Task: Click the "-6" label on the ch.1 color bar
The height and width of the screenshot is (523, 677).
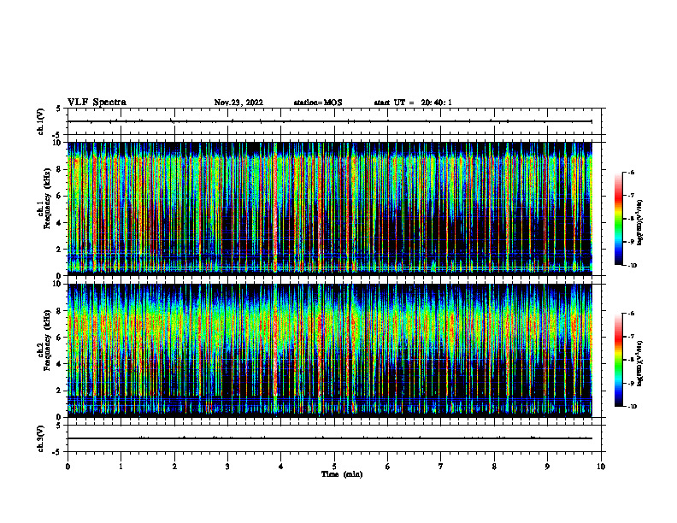Action: tap(631, 173)
